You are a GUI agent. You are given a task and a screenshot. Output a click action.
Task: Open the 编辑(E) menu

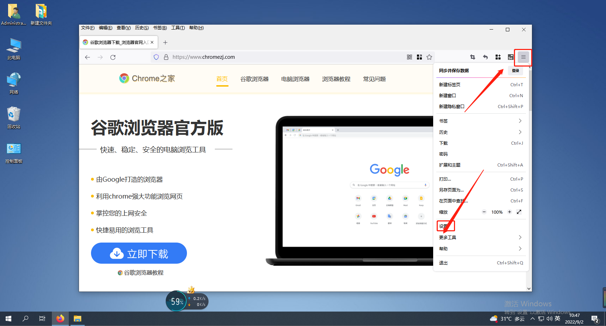pos(105,28)
